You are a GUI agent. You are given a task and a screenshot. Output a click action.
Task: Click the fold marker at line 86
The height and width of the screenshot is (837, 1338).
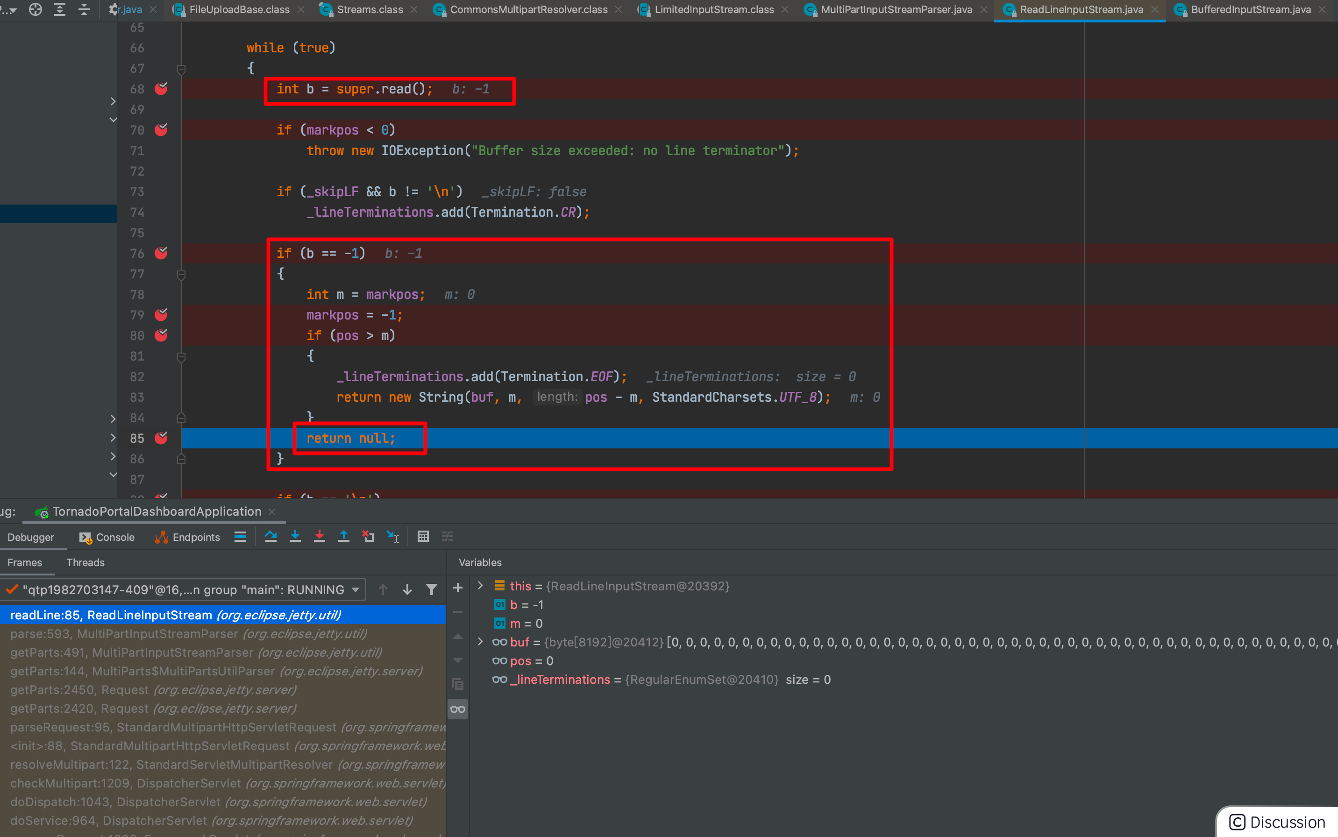pos(181,459)
